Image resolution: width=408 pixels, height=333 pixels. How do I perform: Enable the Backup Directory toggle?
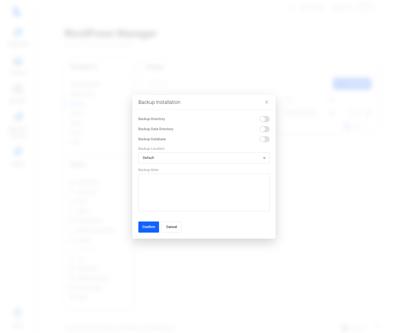pyautogui.click(x=265, y=119)
